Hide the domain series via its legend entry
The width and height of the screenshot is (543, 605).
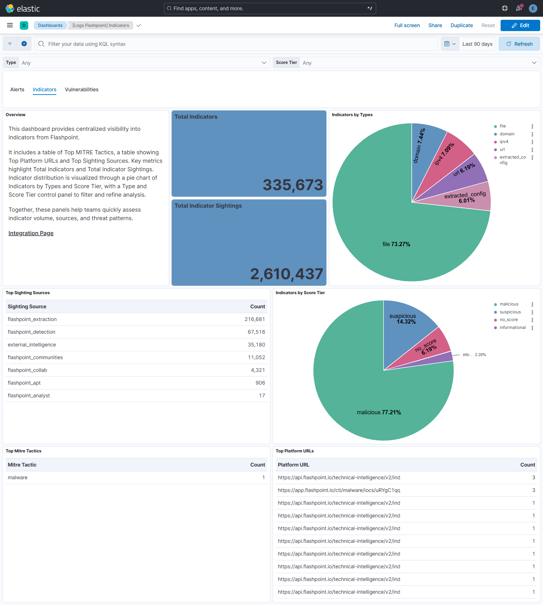(x=507, y=134)
